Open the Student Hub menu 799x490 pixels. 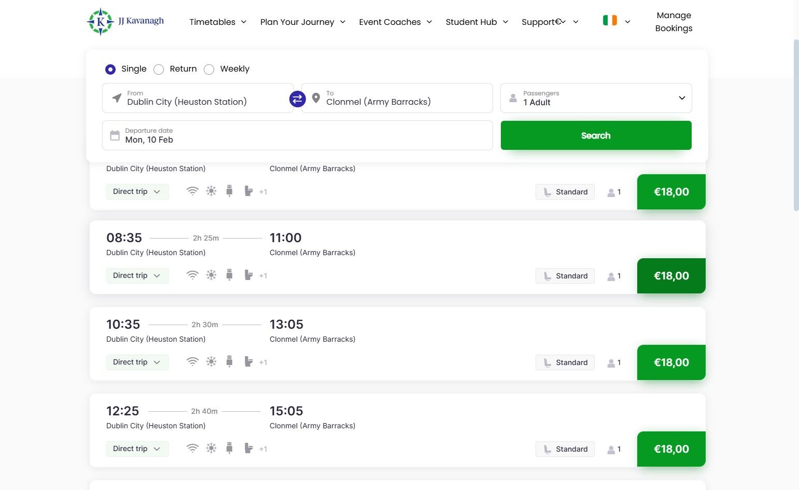pyautogui.click(x=476, y=22)
